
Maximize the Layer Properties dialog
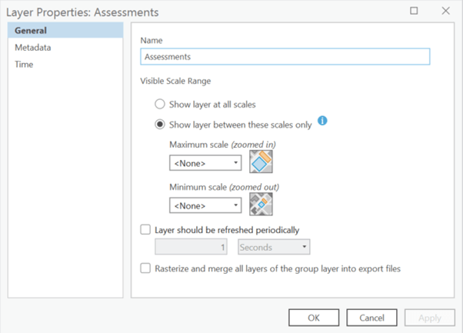414,11
